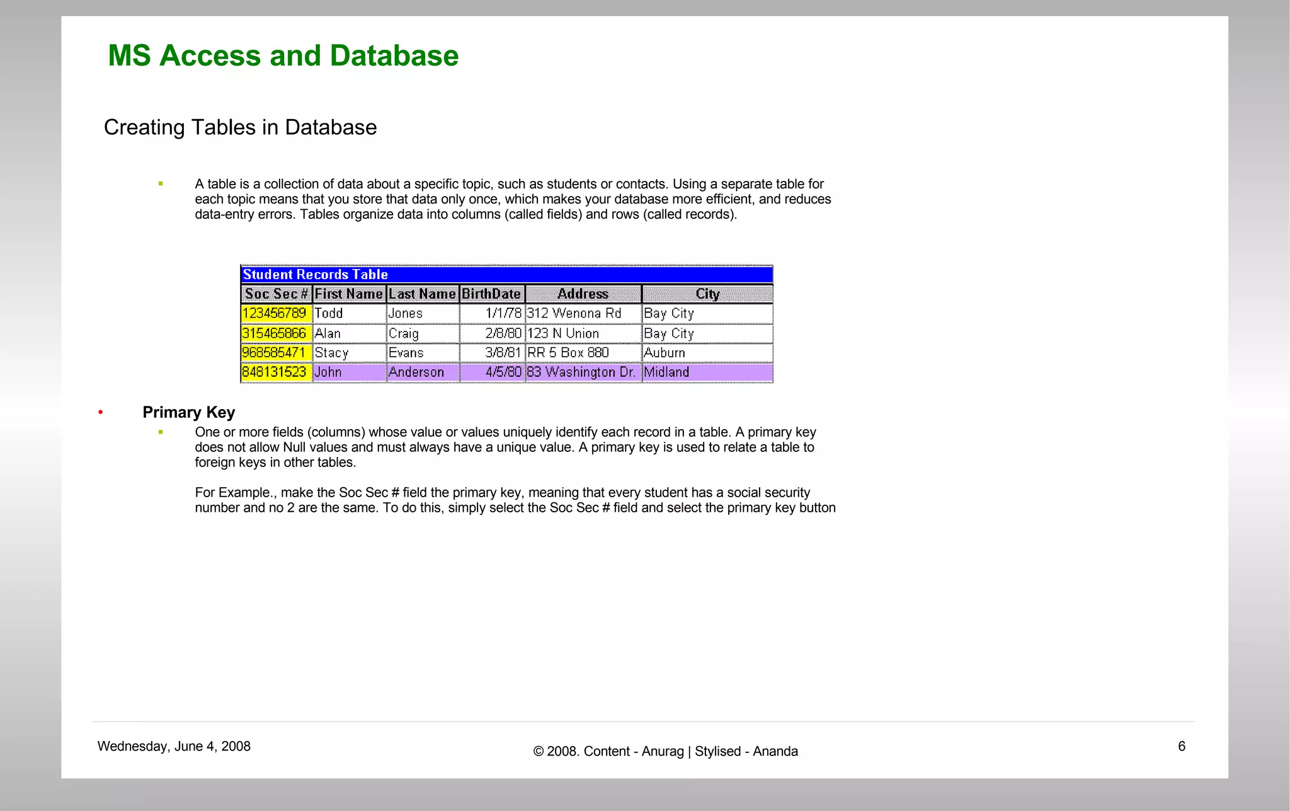
Task: Click the 'RR 5 Box 880' address cell
Action: (568, 353)
